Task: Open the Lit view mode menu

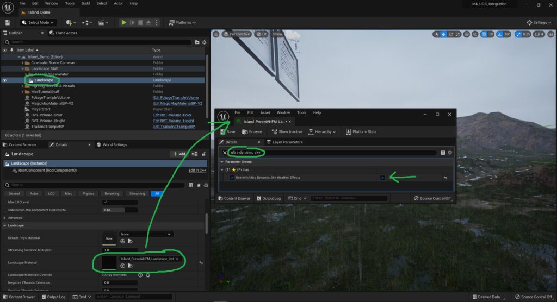Action: coord(262,34)
